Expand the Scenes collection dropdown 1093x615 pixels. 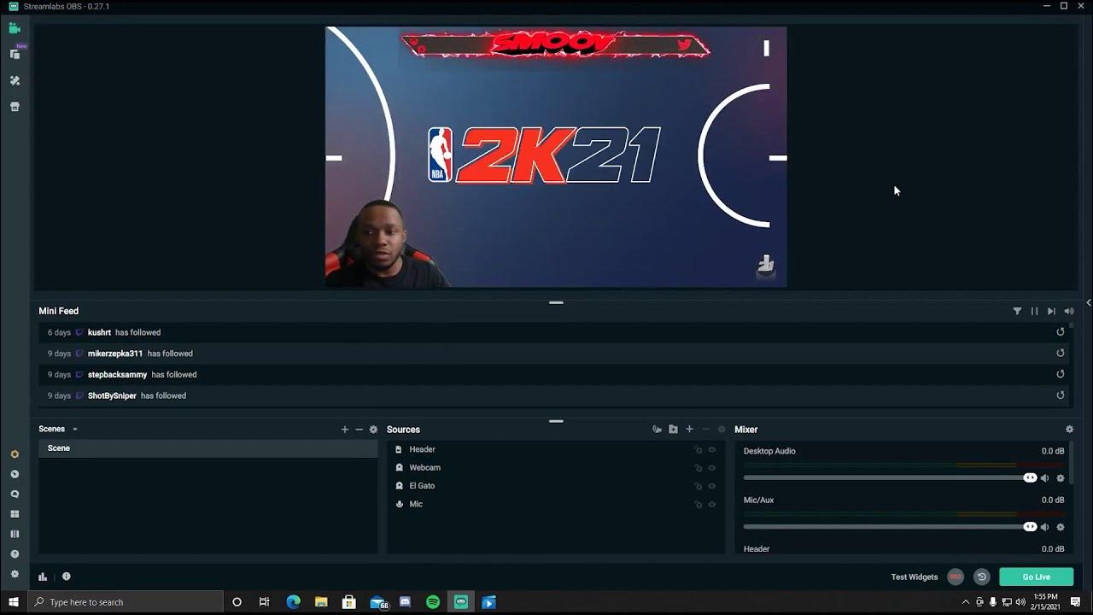pos(75,430)
